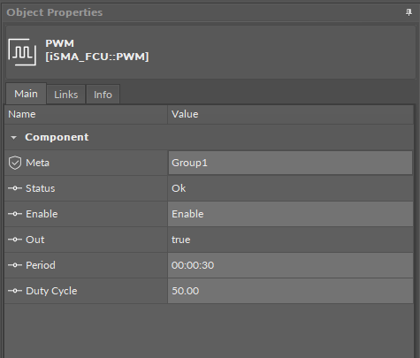Screen dimensions: 420x358
Task: Switch to the Links tab
Action: [x=66, y=95]
